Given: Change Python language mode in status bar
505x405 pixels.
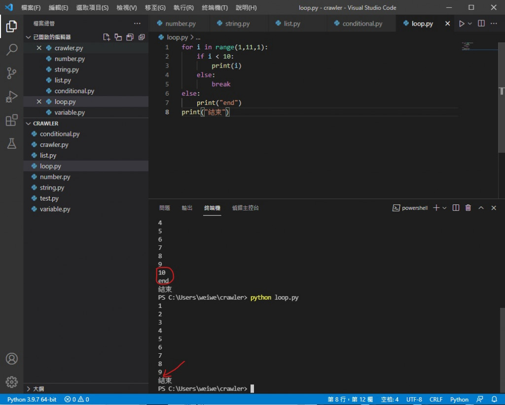Looking at the screenshot, I should [459, 399].
